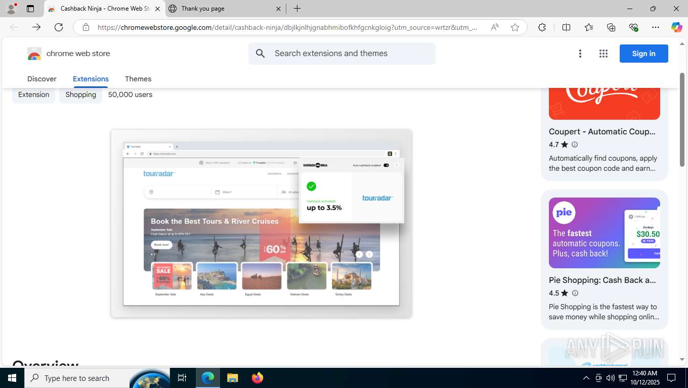Show rating info for Coupert 4.7

click(x=575, y=144)
